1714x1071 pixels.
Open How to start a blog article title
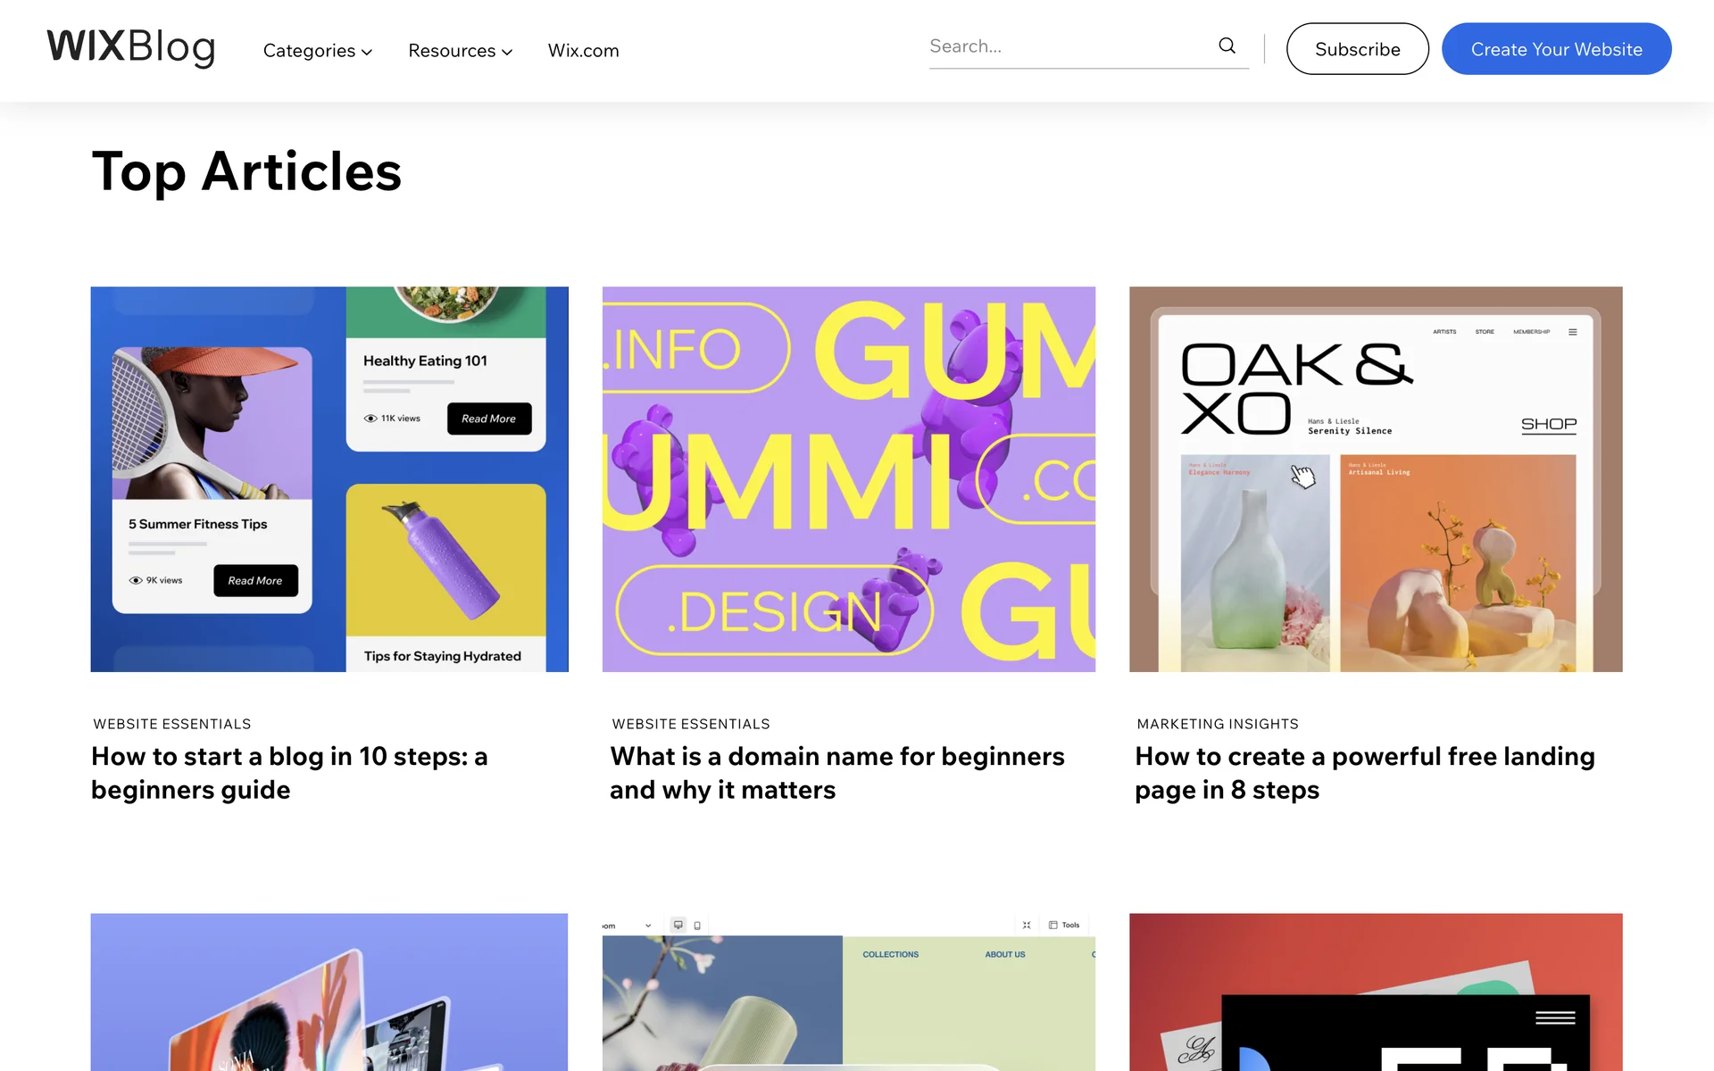(x=289, y=773)
